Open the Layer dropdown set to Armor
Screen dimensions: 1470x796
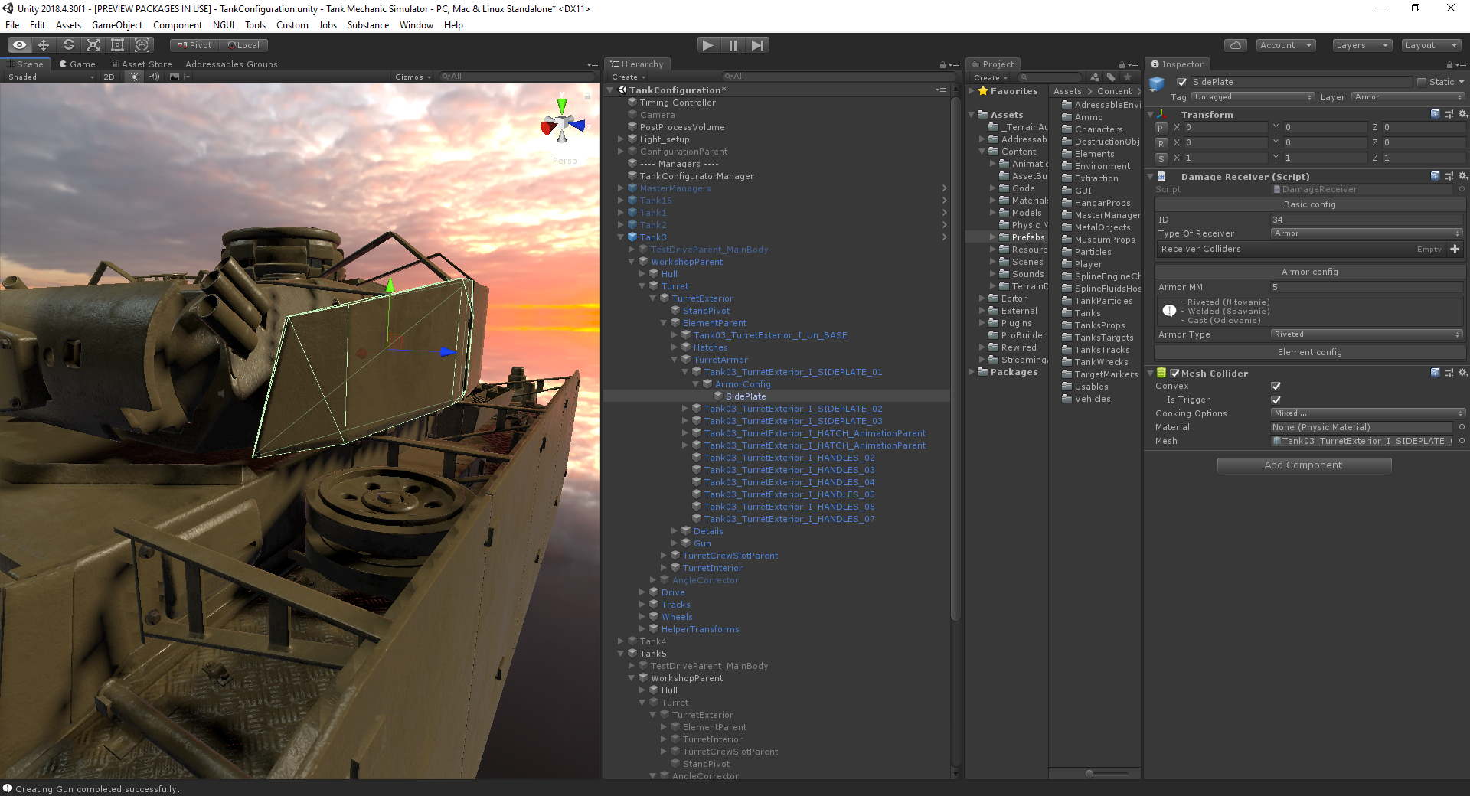[x=1407, y=97]
